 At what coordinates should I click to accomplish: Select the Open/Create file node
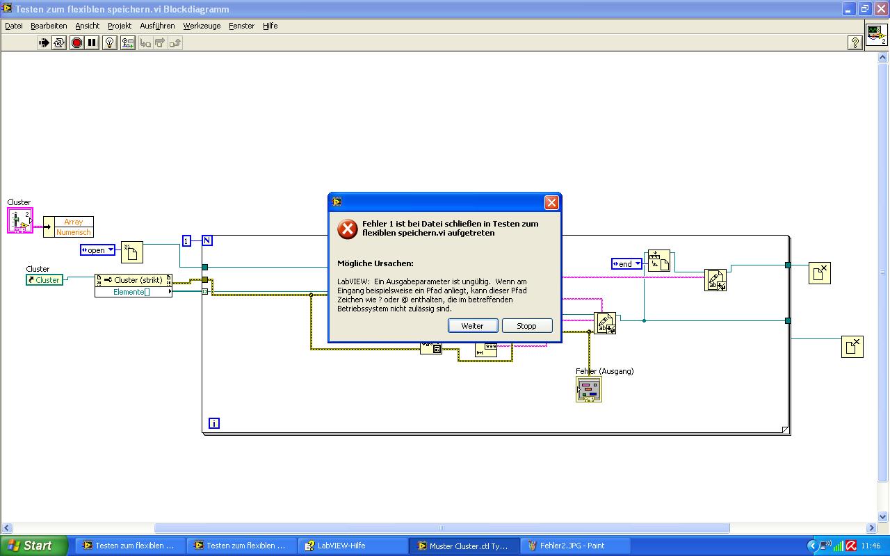(x=132, y=252)
